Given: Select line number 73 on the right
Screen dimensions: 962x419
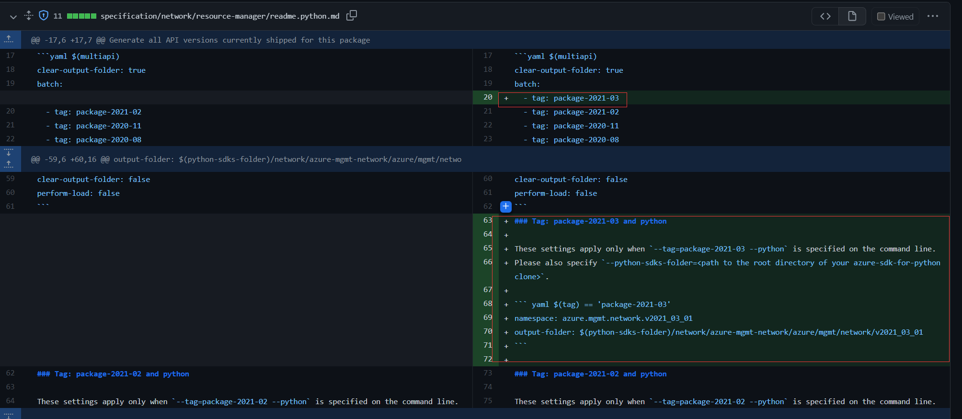Looking at the screenshot, I should [488, 373].
